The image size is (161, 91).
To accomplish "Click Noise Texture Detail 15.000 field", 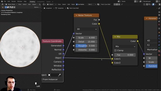I will 86,42.
